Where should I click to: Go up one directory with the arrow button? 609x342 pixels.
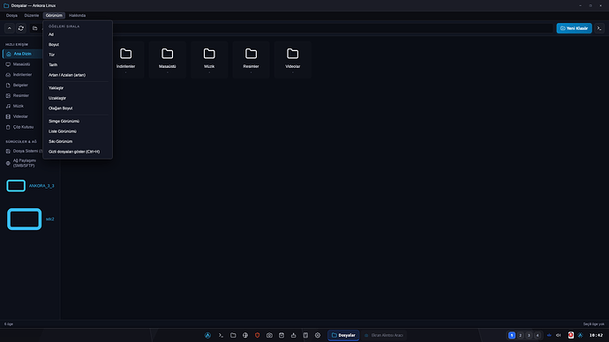[10, 28]
